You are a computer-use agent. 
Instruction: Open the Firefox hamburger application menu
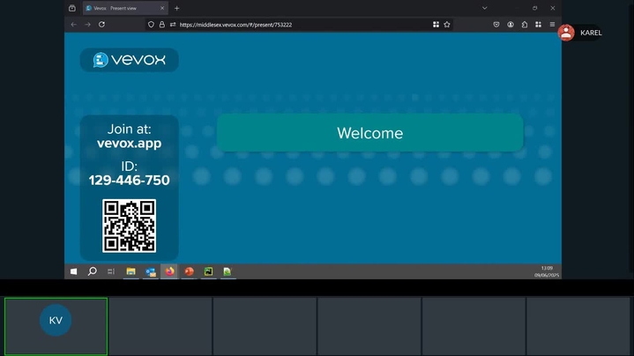pyautogui.click(x=552, y=25)
